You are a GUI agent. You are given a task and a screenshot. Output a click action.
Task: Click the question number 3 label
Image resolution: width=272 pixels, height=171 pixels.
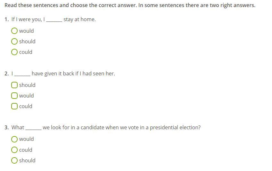tap(6, 127)
